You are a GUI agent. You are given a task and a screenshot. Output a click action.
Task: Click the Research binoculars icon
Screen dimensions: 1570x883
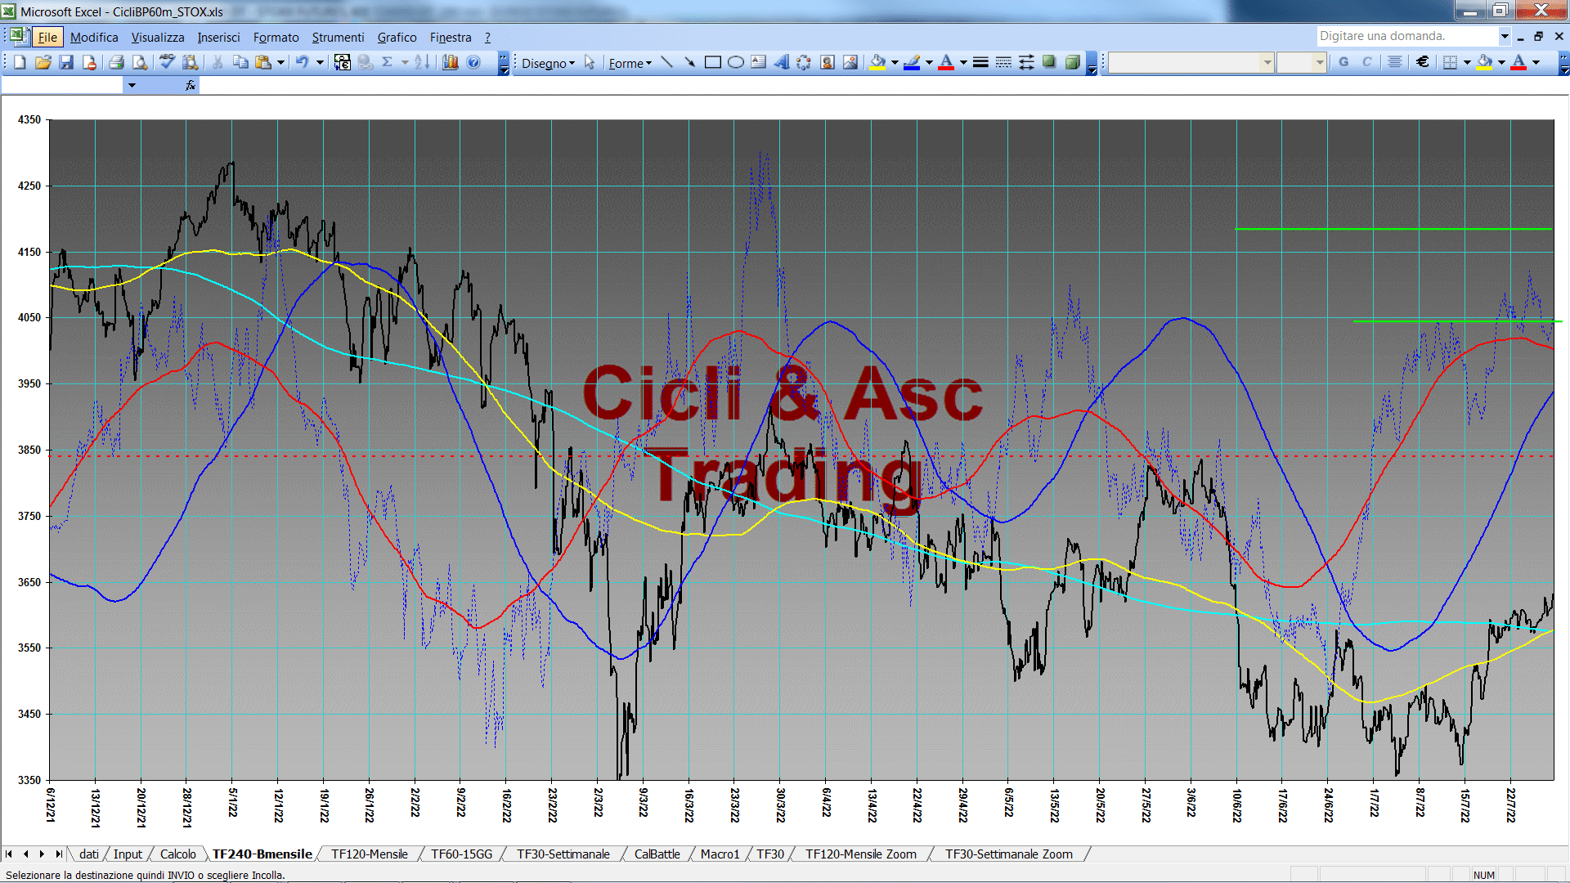(x=191, y=62)
